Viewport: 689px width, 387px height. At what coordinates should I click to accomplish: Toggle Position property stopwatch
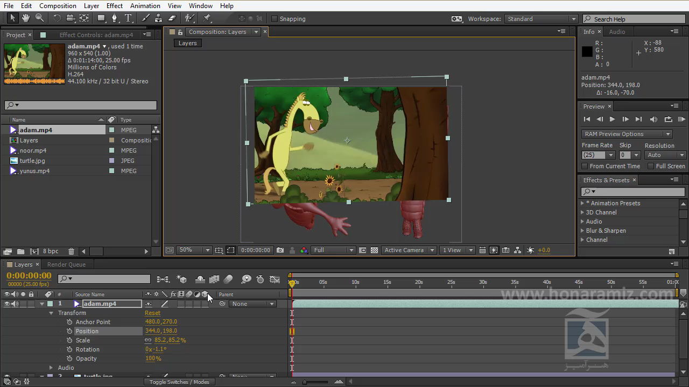pyautogui.click(x=69, y=331)
